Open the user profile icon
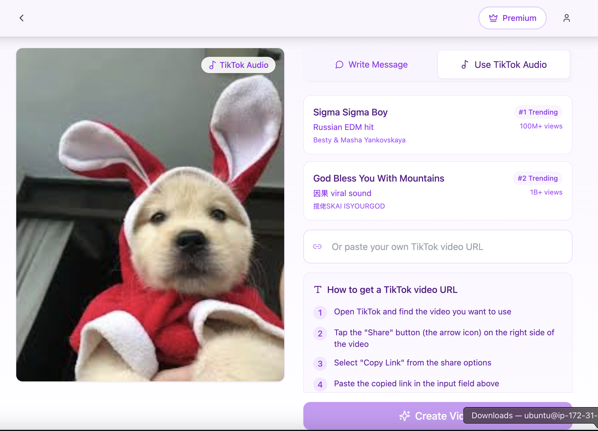Image resolution: width=598 pixels, height=431 pixels. tap(566, 18)
